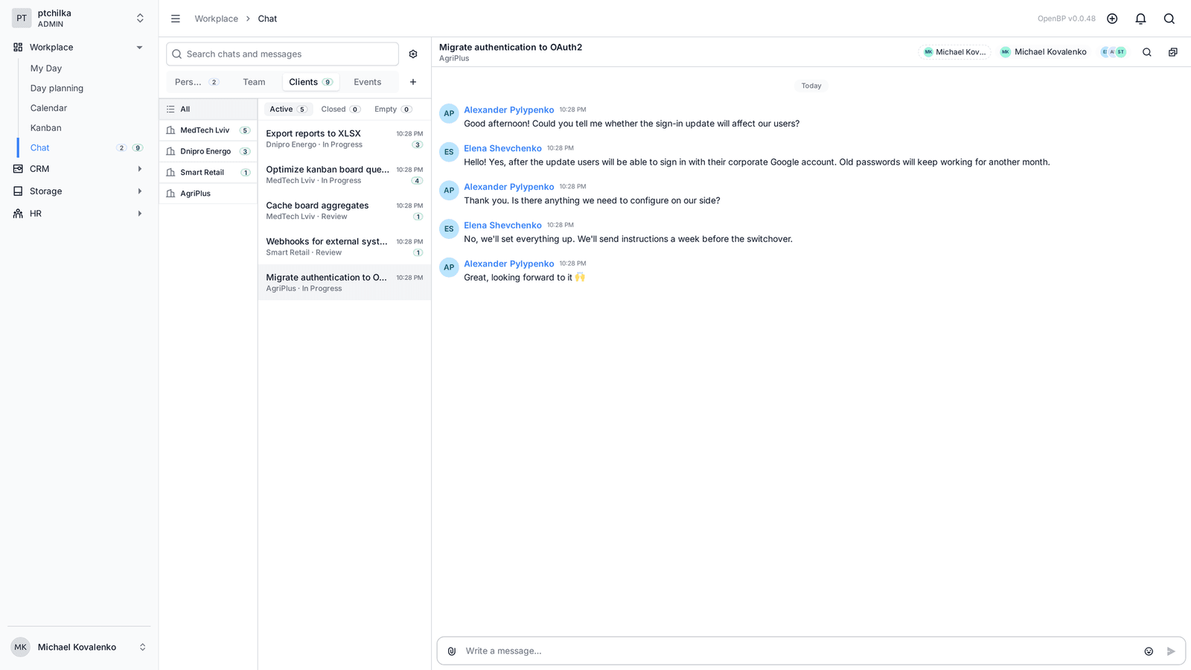Collapse the Workplace section arrow

tap(139, 47)
